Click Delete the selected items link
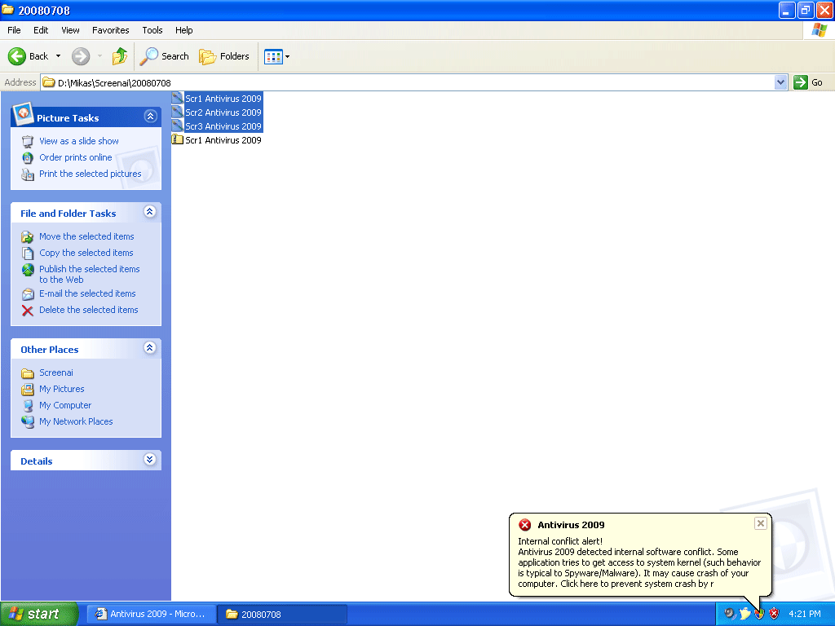This screenshot has width=835, height=626. tap(88, 310)
